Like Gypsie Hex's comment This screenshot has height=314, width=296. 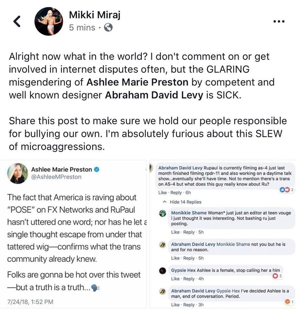pos(175,279)
